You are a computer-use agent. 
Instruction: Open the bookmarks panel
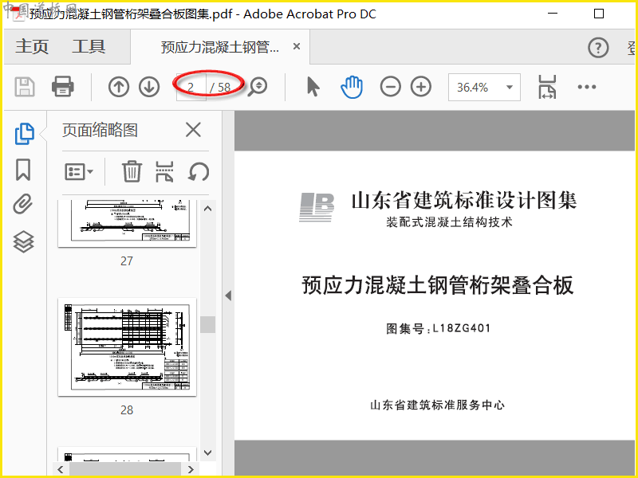pyautogui.click(x=23, y=170)
